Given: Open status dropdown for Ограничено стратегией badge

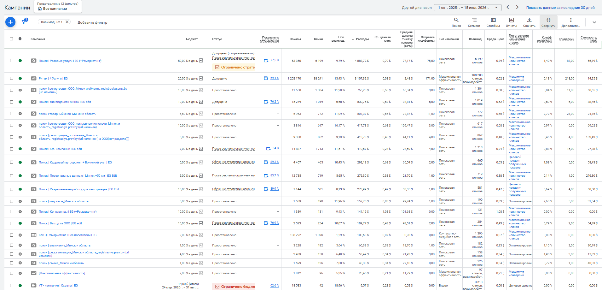Looking at the screenshot, I should (234, 67).
